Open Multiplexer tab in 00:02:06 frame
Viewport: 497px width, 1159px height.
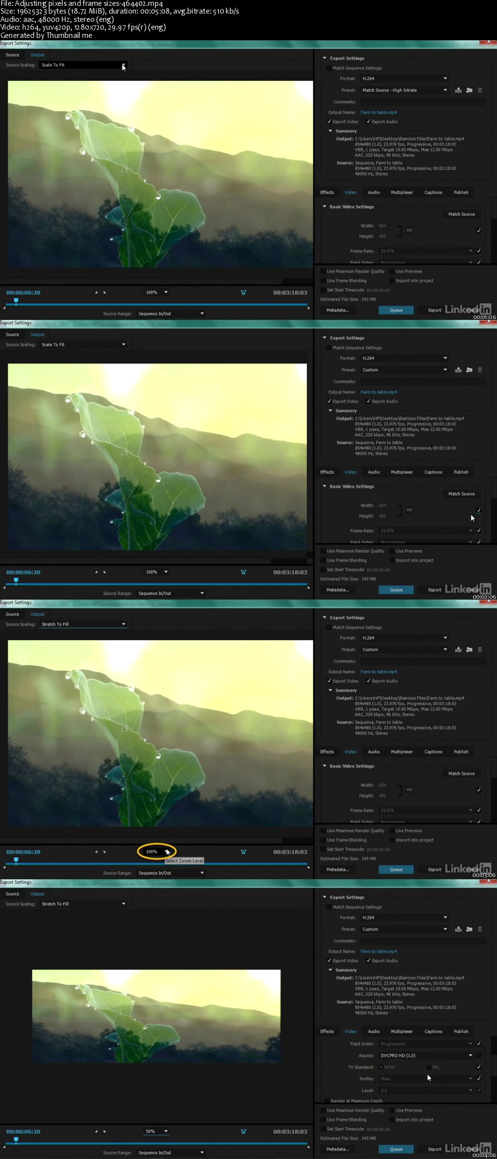402,472
